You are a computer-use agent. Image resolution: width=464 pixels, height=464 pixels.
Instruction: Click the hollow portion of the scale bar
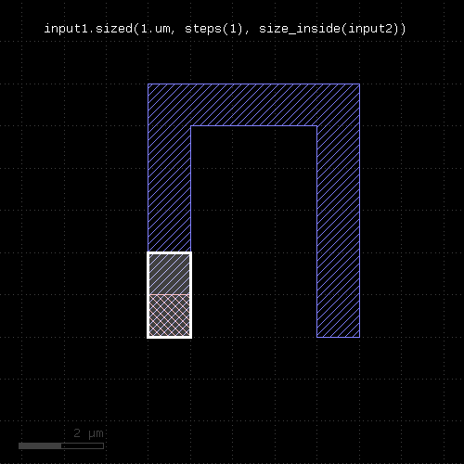point(83,445)
